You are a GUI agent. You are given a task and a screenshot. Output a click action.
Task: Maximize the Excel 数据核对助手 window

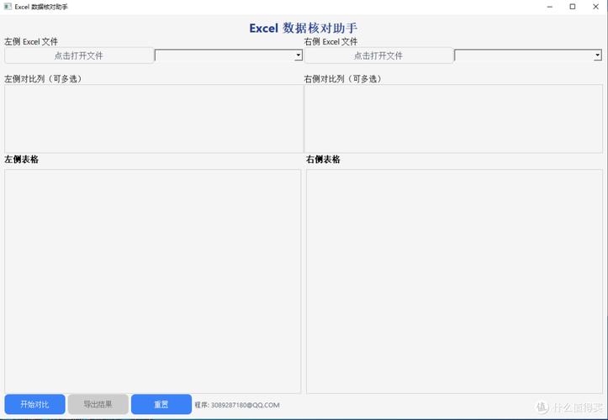click(x=573, y=7)
